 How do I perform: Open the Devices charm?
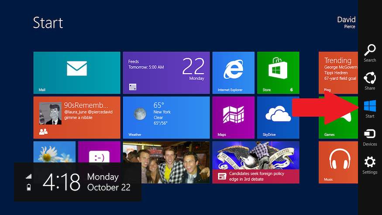370,137
